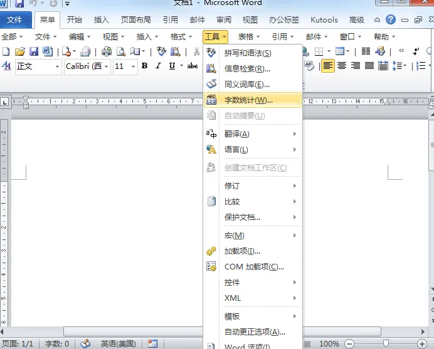Open the 窗口 menu
The width and height of the screenshot is (434, 349).
(351, 36)
